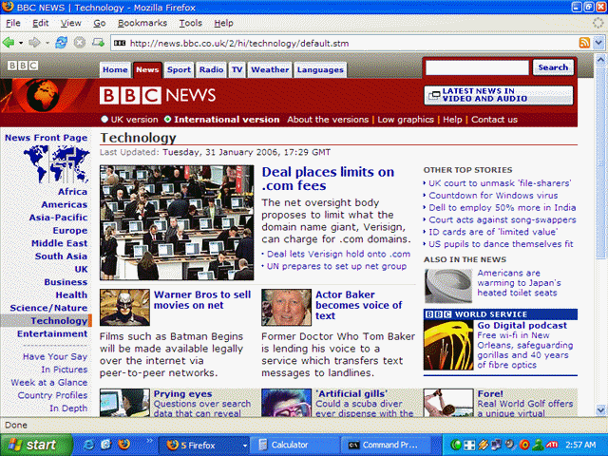Click the Go Digital podcast link
This screenshot has height=456, width=608.
[522, 325]
